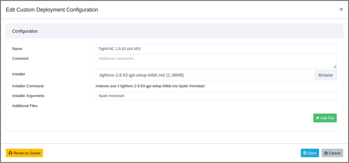349x163 pixels.
Task: Click the floppy disk icon on Save
Action: (305, 153)
